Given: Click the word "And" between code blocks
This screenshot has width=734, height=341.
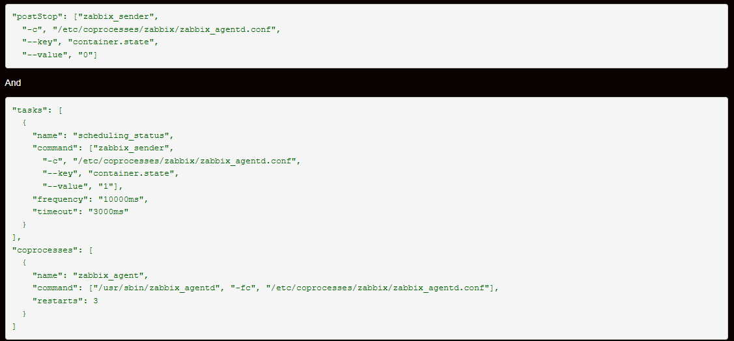Looking at the screenshot, I should (13, 83).
